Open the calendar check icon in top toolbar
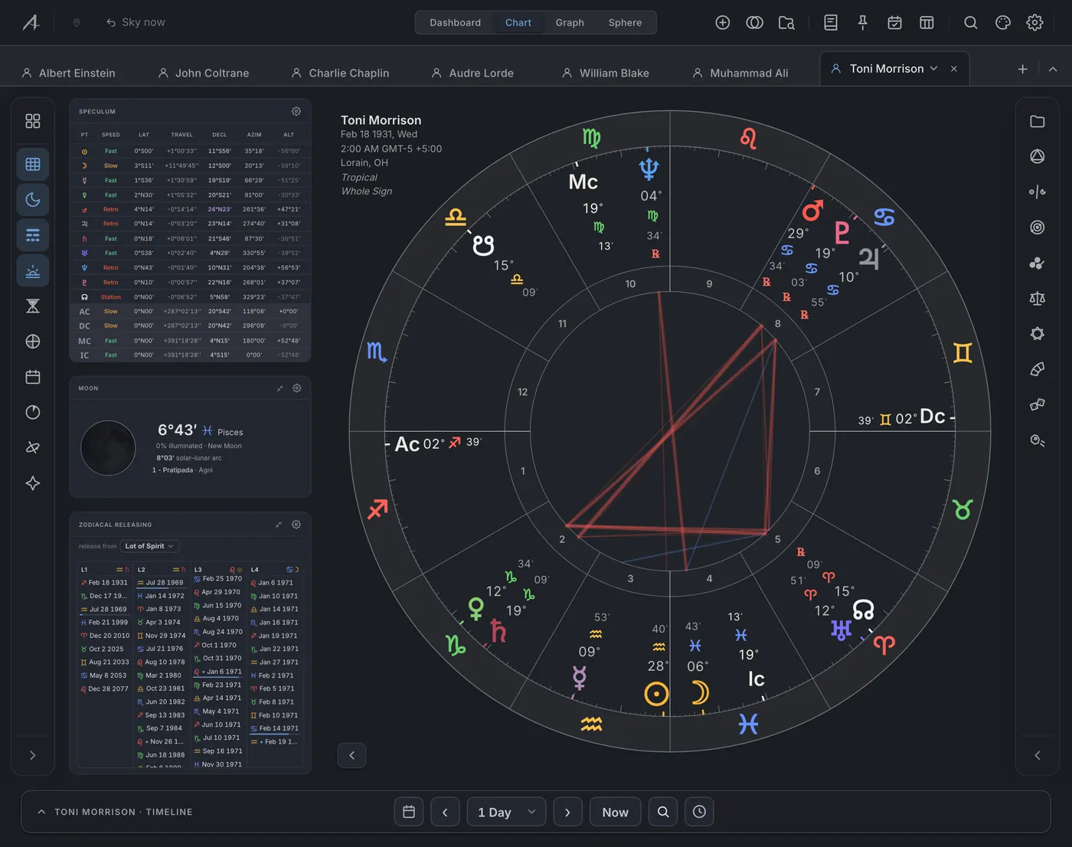Image resolution: width=1072 pixels, height=847 pixels. point(894,22)
